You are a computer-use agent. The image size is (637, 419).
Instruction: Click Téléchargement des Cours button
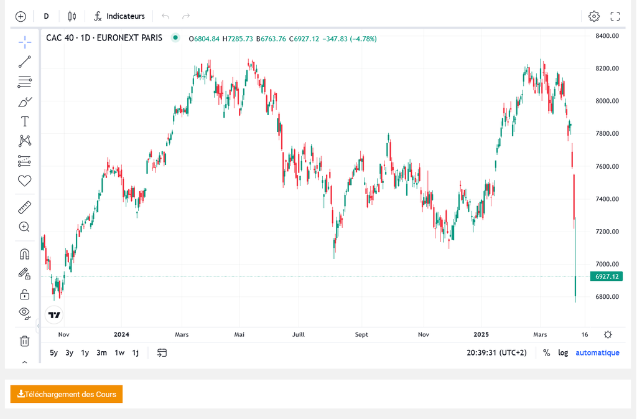point(66,394)
